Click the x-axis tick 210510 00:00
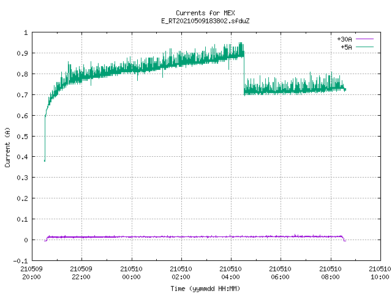Image resolution: width=392 pixels, height=294 pixels. pyautogui.click(x=131, y=273)
